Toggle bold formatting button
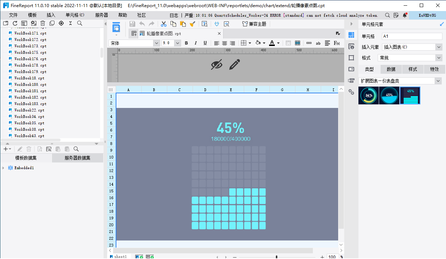446x259 pixels. point(186,43)
